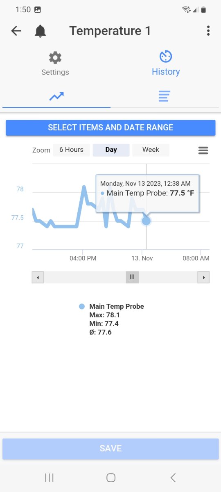
Task: Switch to the line chart view icon
Action: coord(56,96)
